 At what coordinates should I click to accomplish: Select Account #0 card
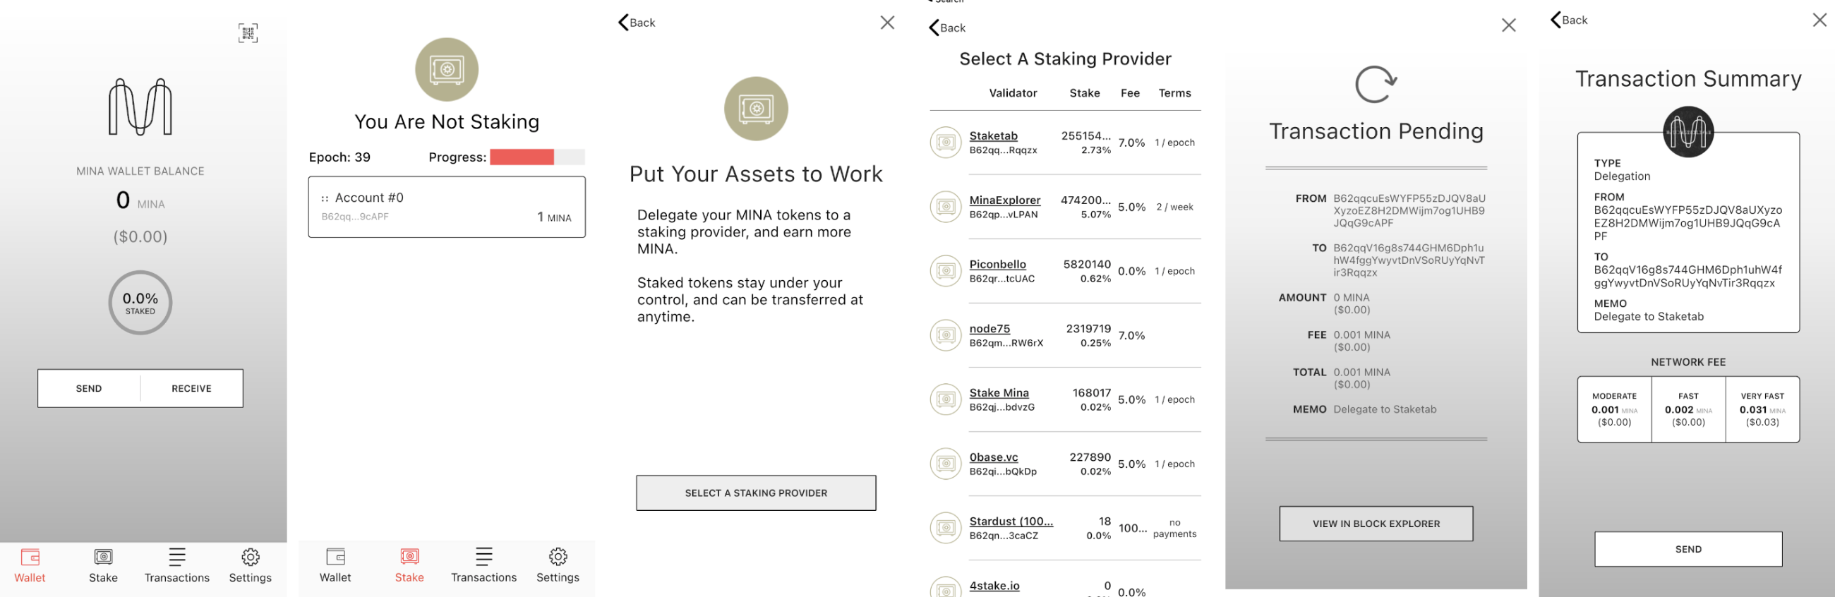click(x=447, y=207)
